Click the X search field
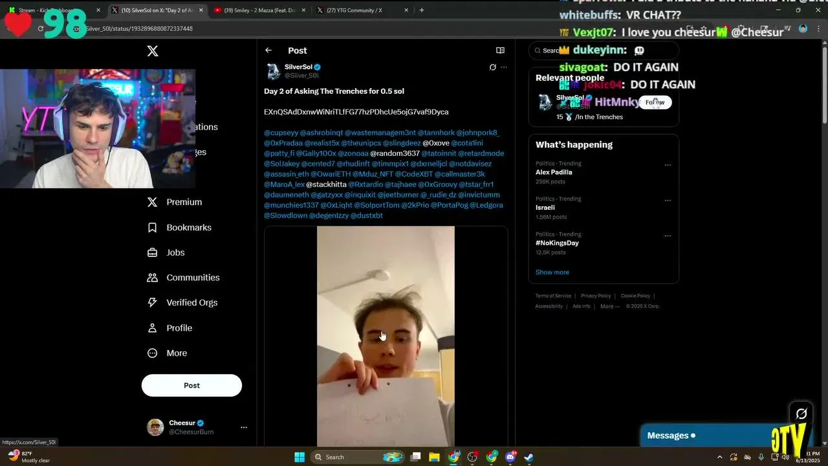Image resolution: width=828 pixels, height=466 pixels. (604, 50)
